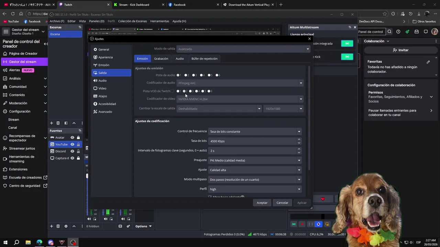This screenshot has height=247, width=440.
Task: Delete selected source with trash icon in Fuentes
Action: click(x=58, y=226)
